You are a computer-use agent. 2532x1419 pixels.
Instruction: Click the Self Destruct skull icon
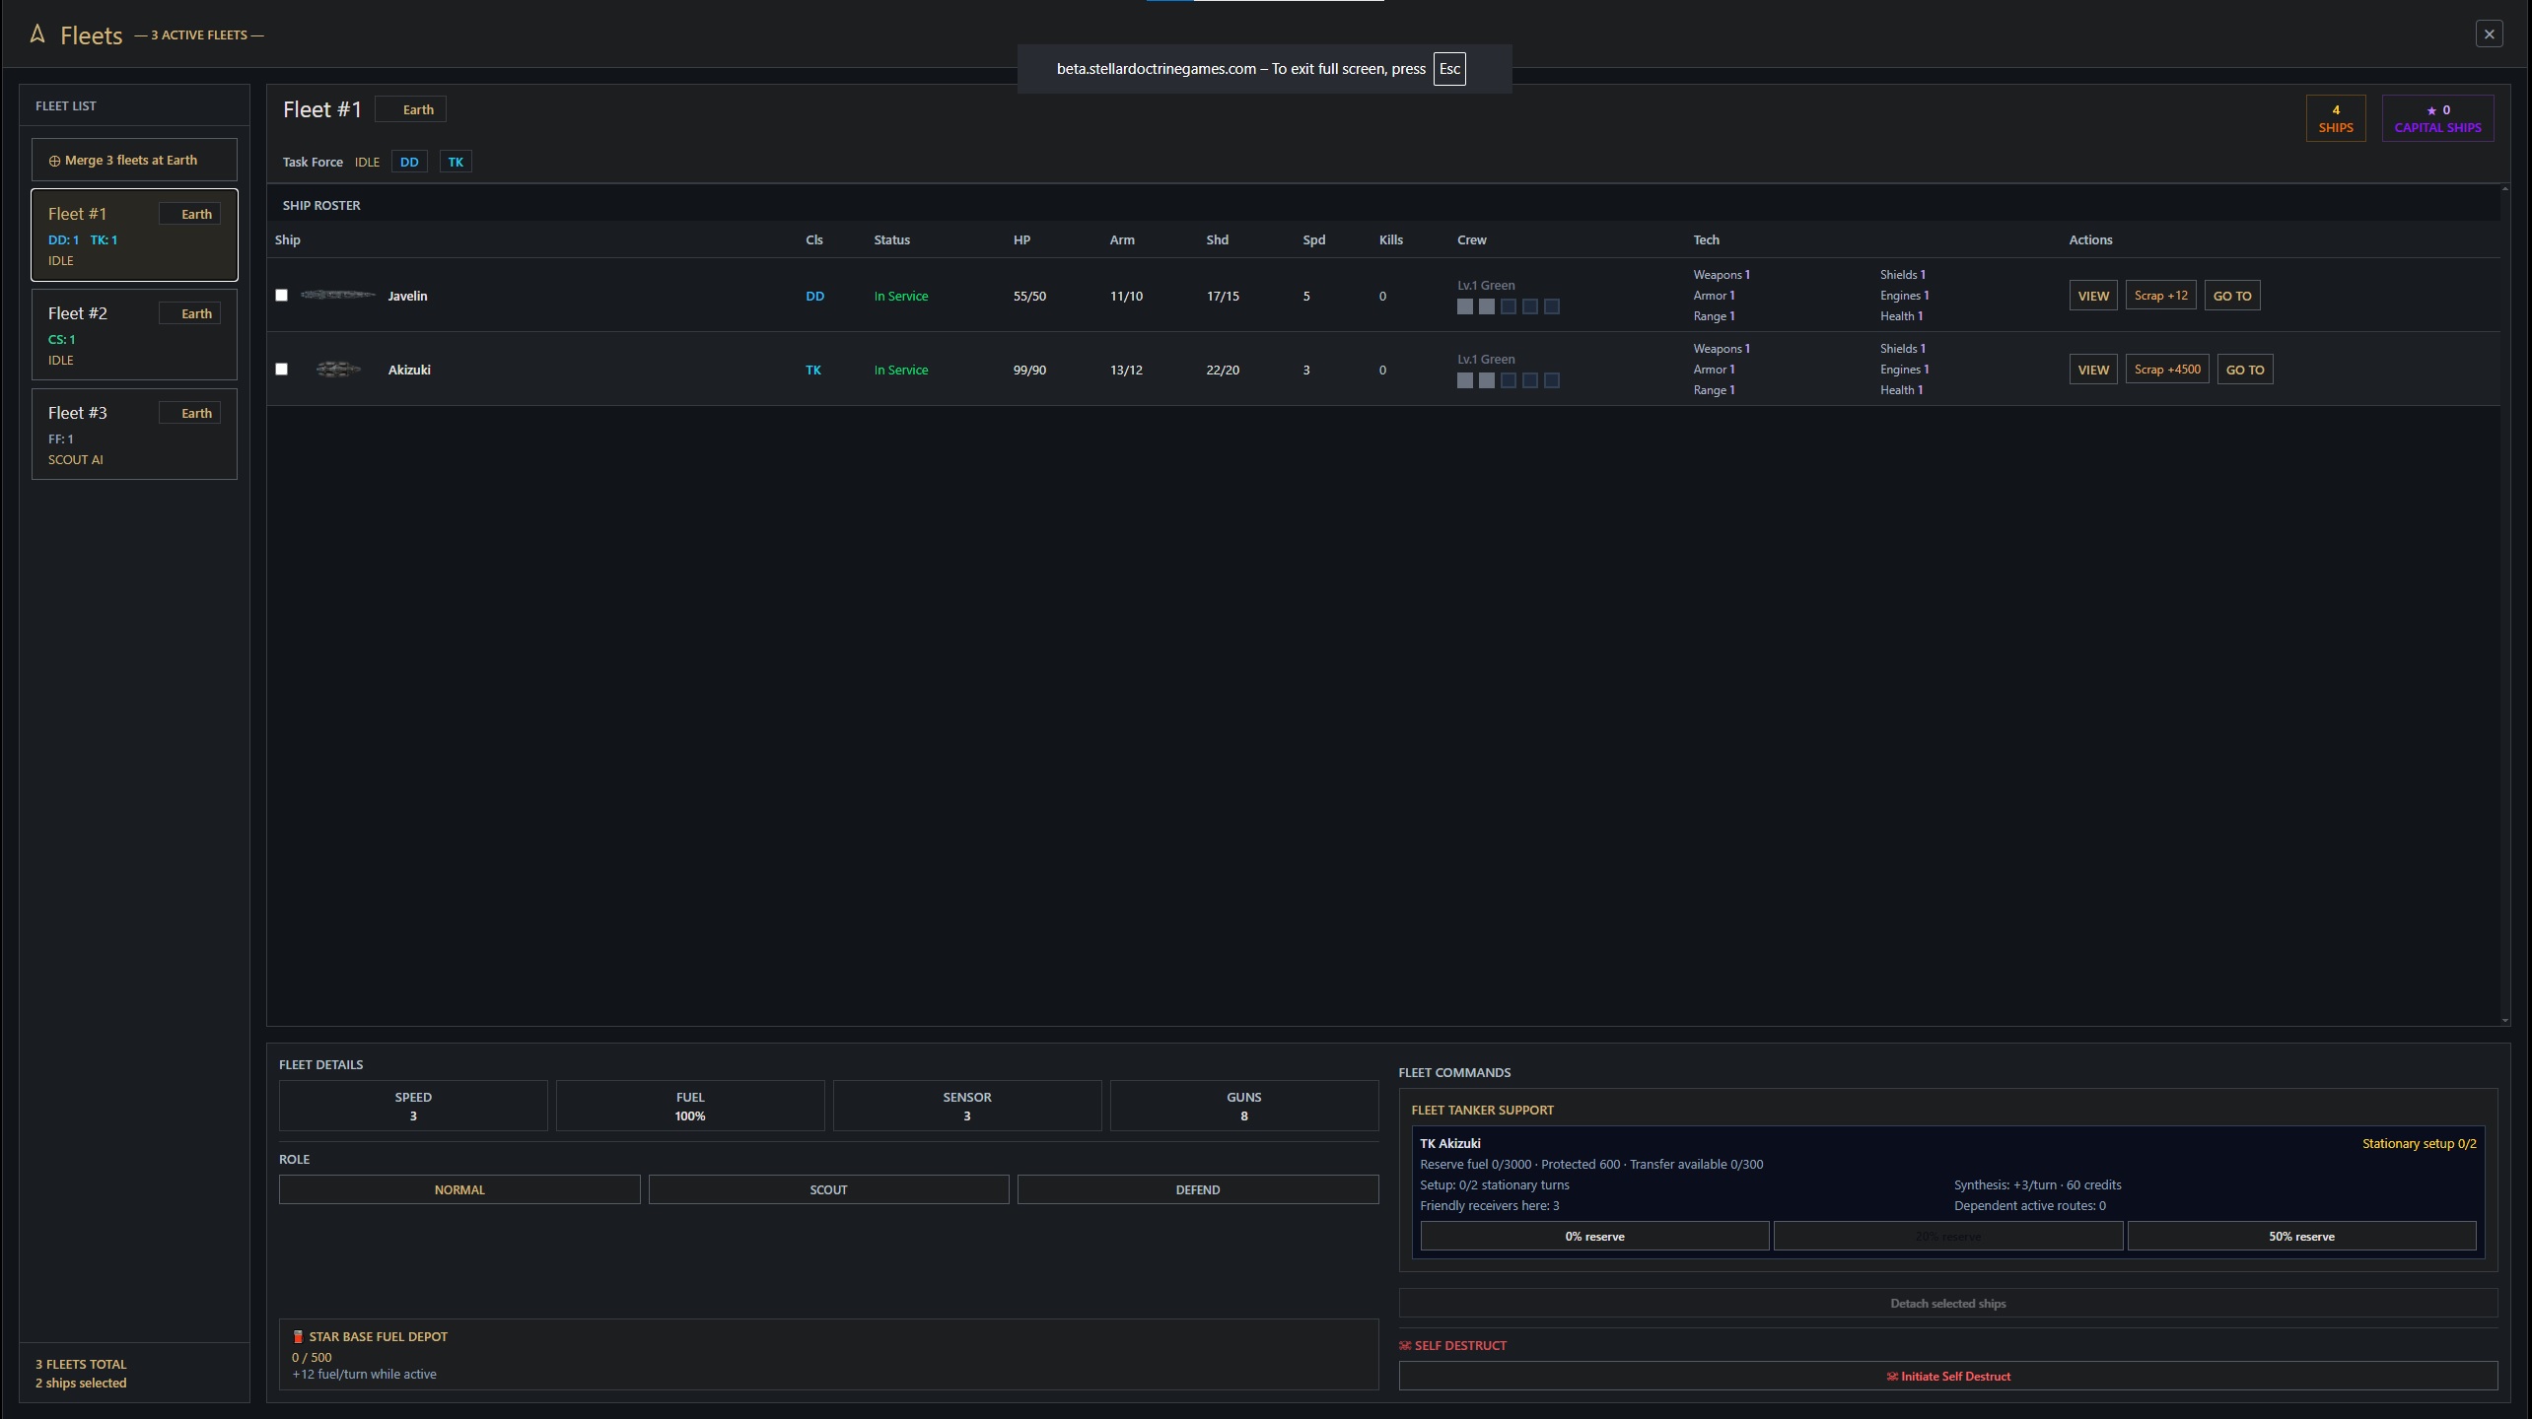pos(1405,1345)
